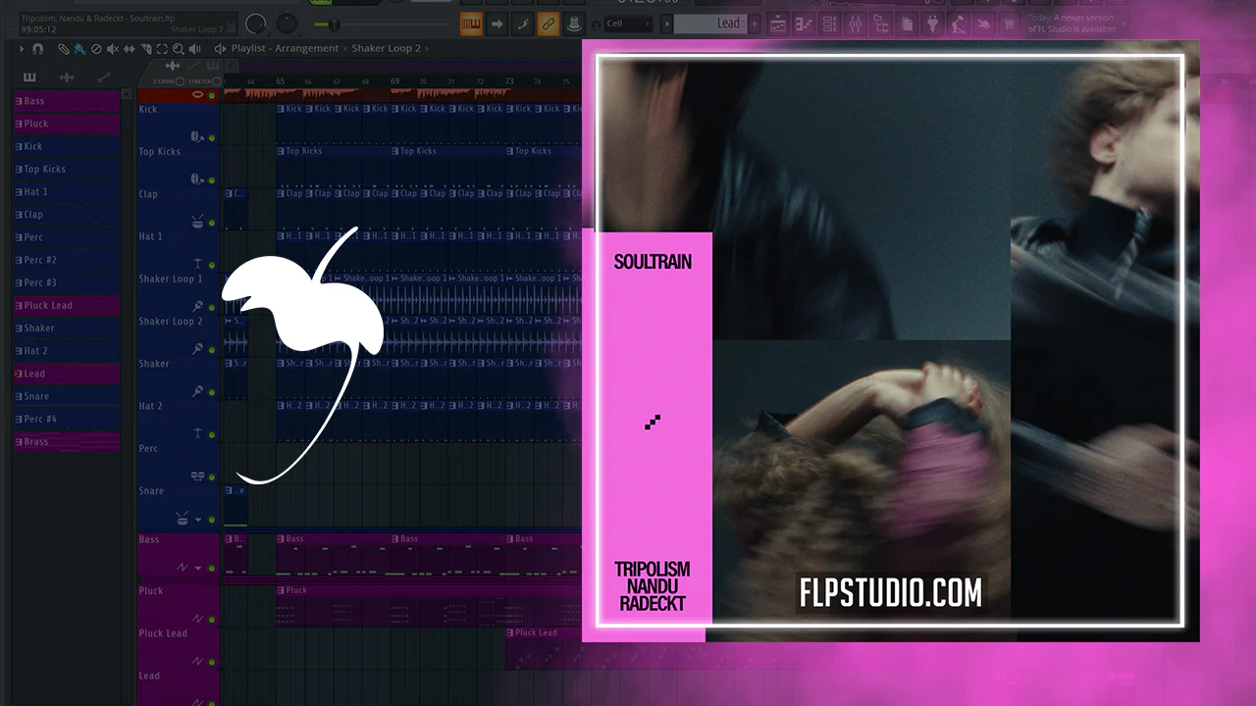This screenshot has height=706, width=1256.
Task: Select the Mute tool in playlist toolbar
Action: point(113,48)
